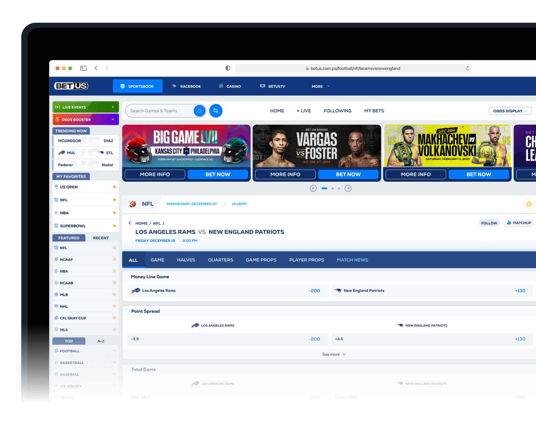Select the third carousel page dot
The height and width of the screenshot is (421, 536).
(339, 188)
